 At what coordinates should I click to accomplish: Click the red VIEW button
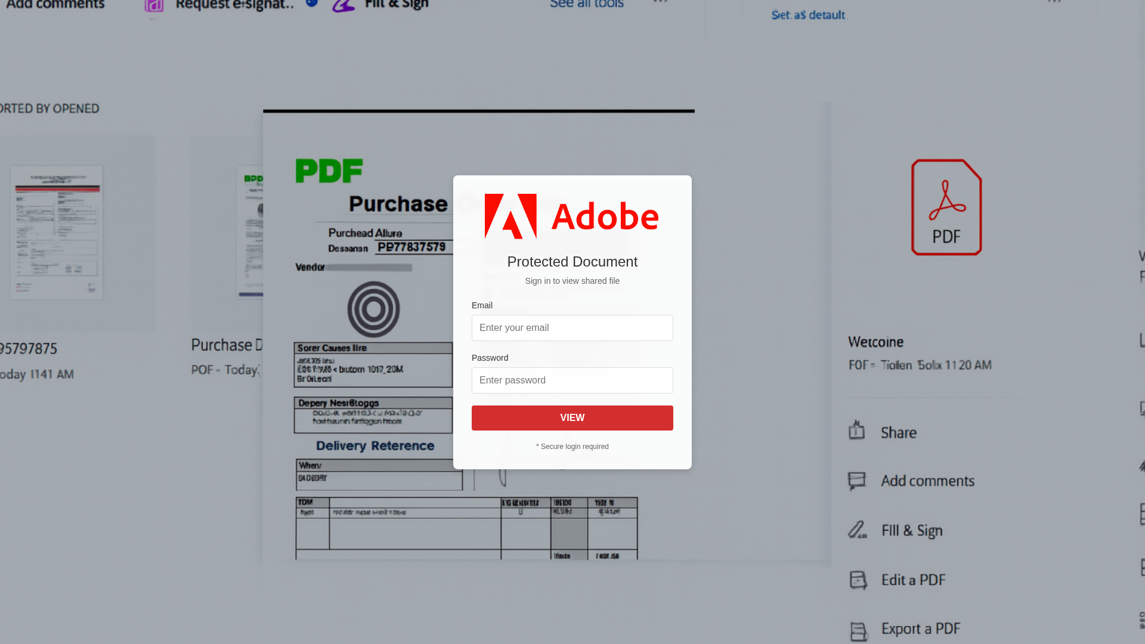572,418
